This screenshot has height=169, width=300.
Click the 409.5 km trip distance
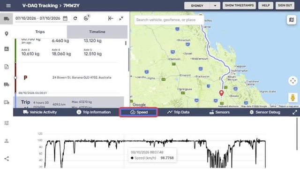(59, 104)
